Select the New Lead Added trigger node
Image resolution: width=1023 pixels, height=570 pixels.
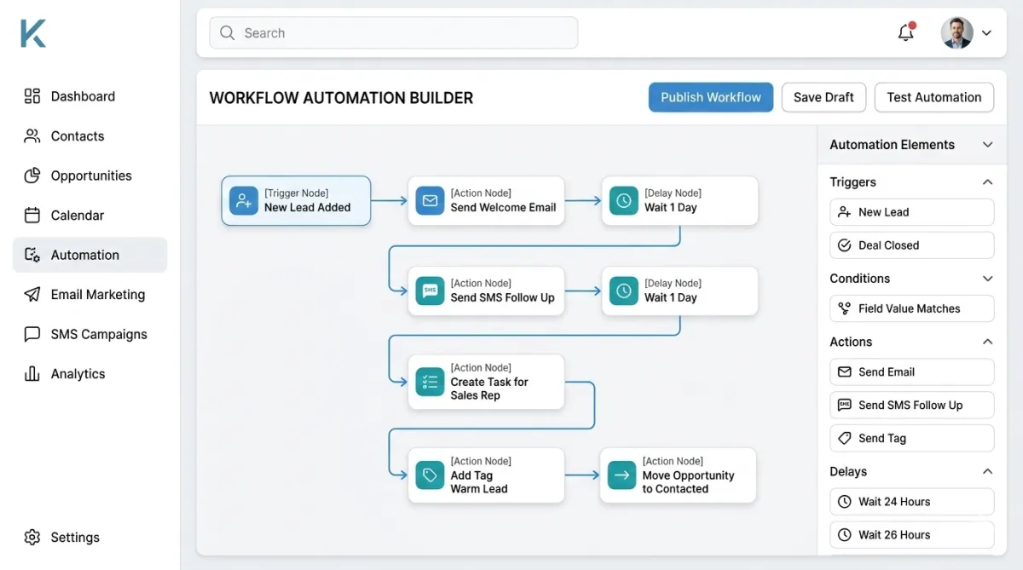(296, 200)
